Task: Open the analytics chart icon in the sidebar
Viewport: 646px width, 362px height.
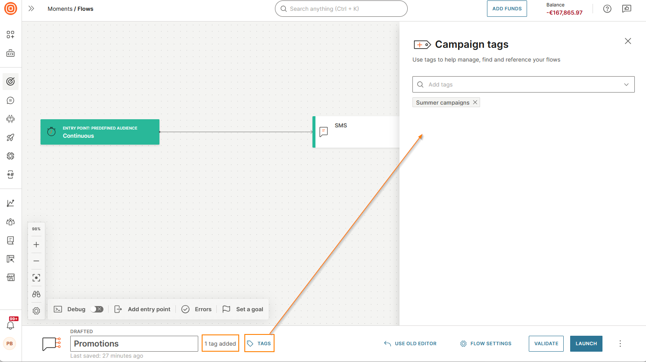Action: tap(10, 202)
